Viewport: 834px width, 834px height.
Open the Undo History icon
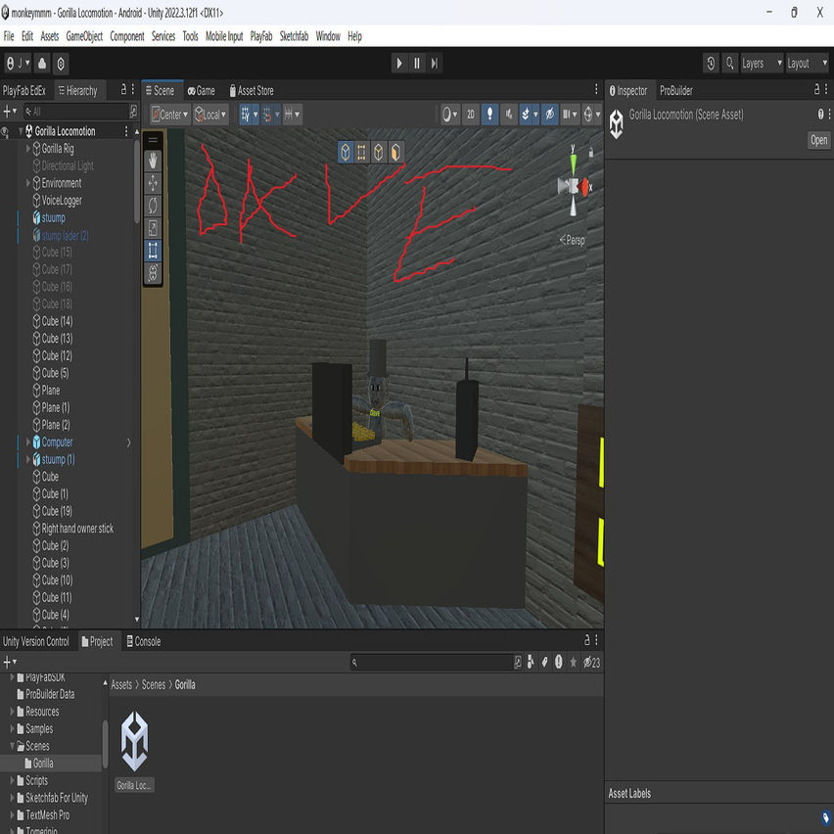711,64
